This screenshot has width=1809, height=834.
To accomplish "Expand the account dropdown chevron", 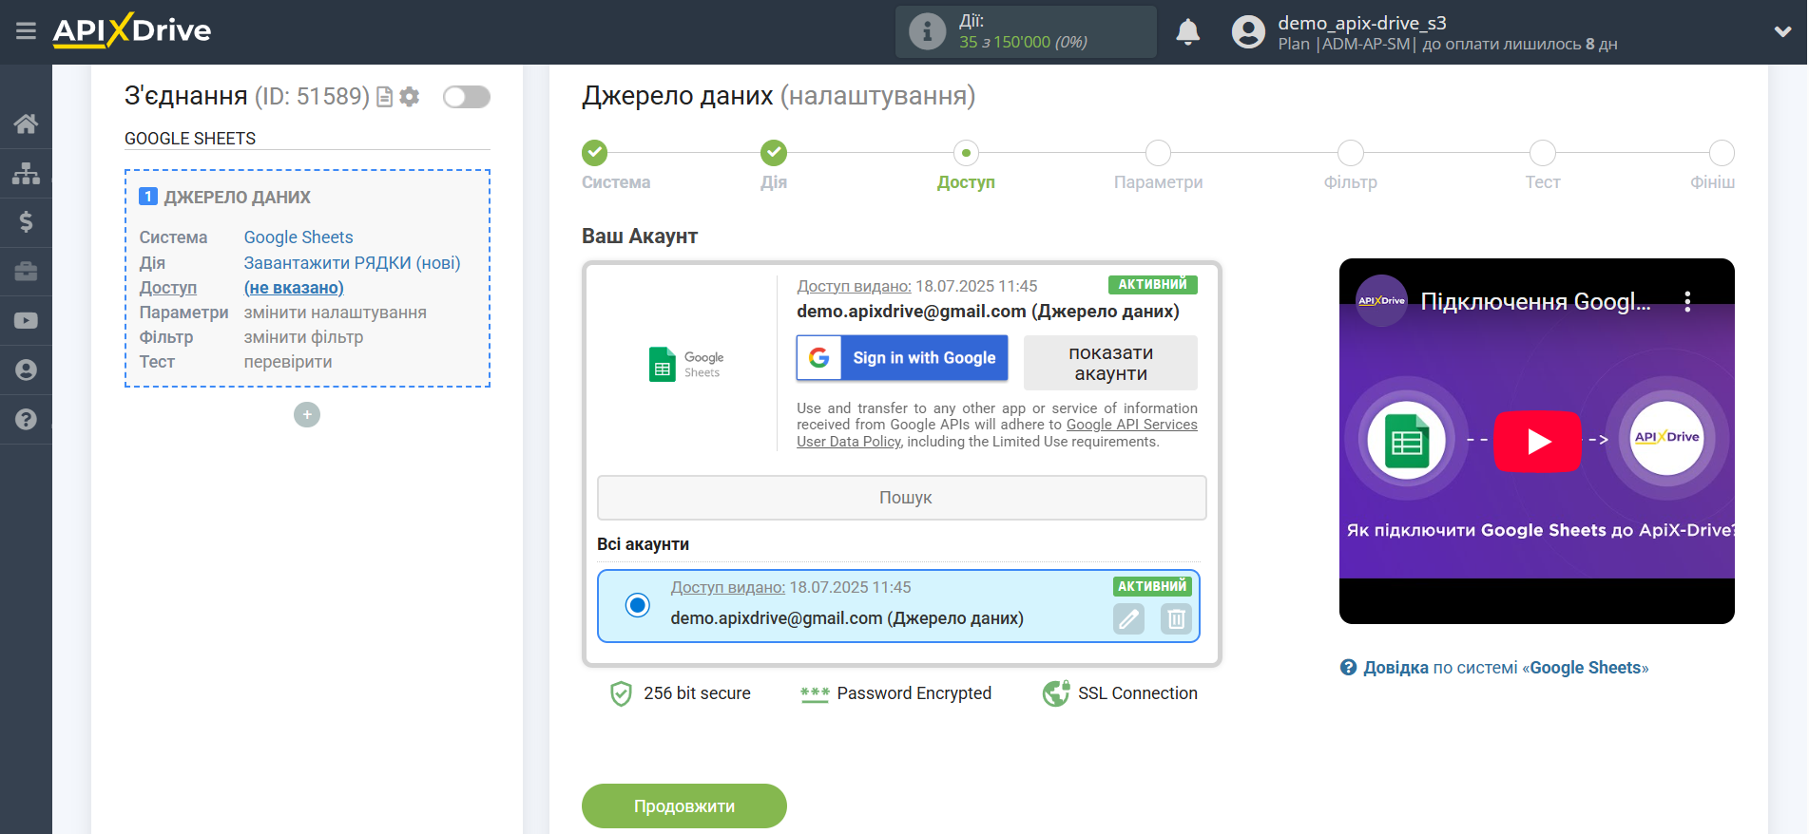I will 1782,31.
